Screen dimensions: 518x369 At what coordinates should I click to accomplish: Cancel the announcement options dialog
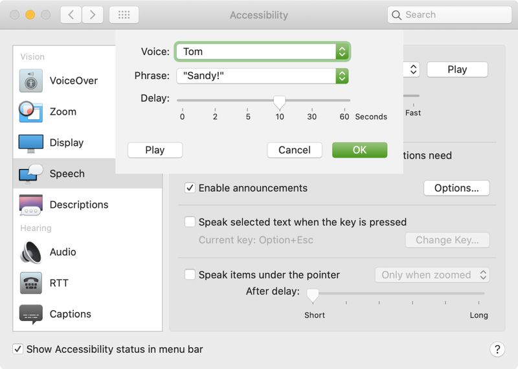coord(295,150)
